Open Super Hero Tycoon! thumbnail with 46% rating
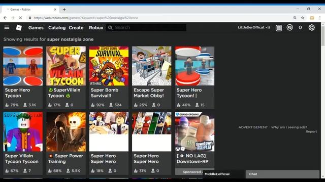 194,66
